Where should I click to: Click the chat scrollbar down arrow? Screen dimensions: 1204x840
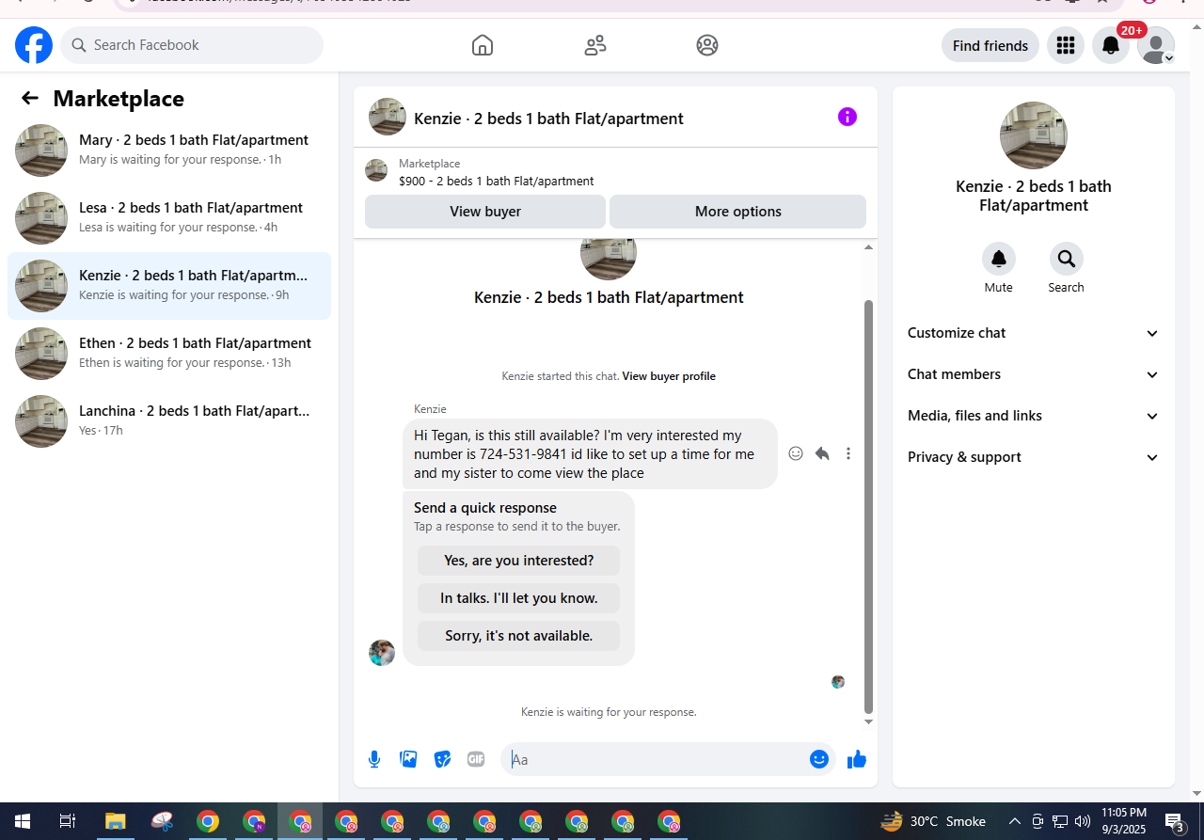point(868,721)
